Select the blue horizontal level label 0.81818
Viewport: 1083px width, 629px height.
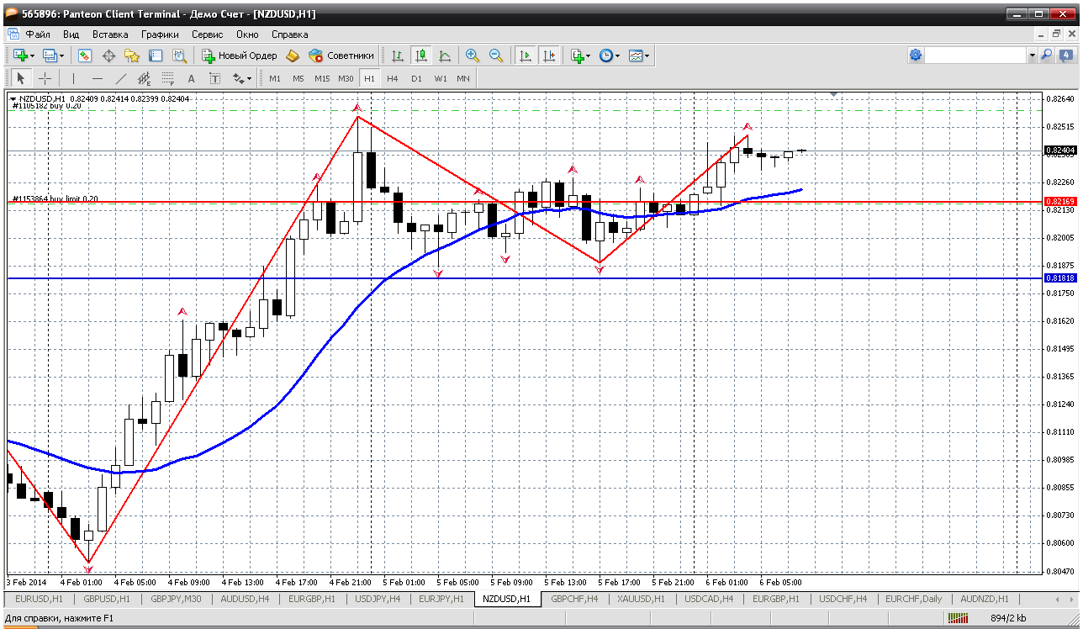[x=1059, y=277]
